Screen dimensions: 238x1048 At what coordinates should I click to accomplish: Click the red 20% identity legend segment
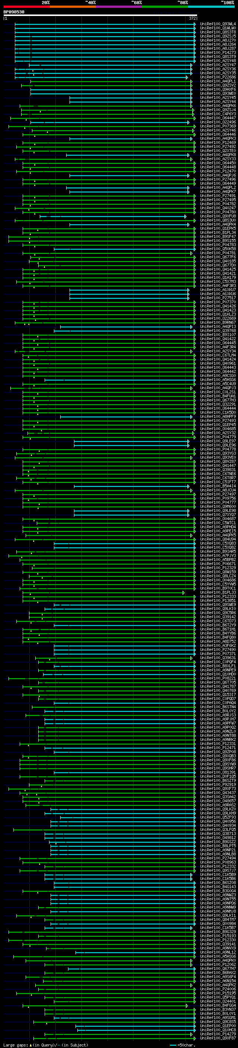(x=26, y=7)
